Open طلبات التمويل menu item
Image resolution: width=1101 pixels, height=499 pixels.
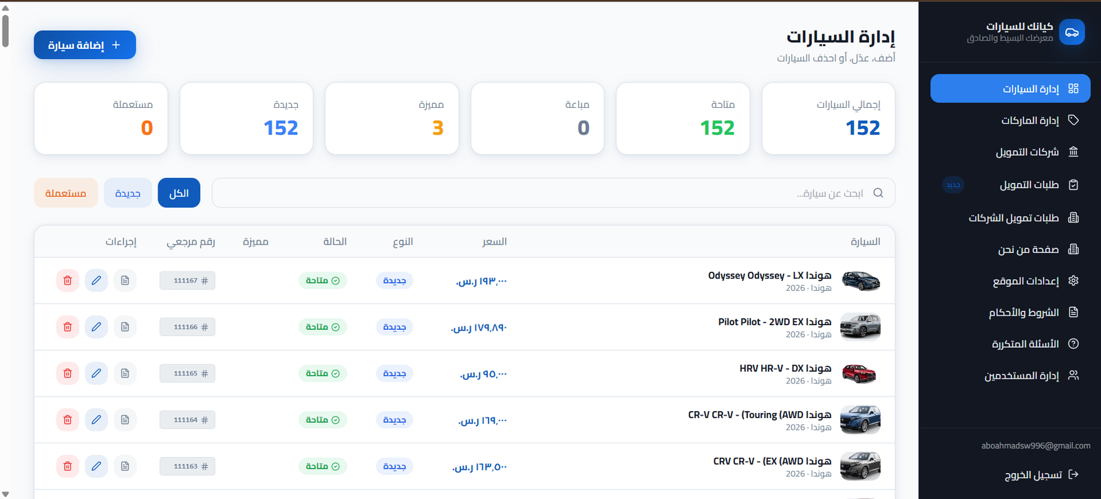(x=1010, y=185)
